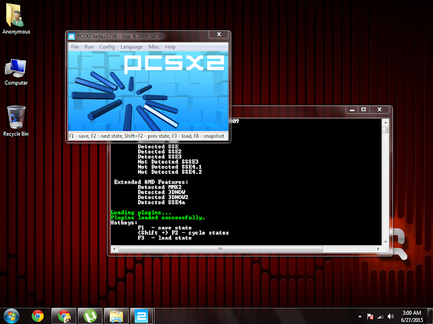The image size is (433, 324).
Task: Click console vertical scrollbar up arrow
Action: click(386, 122)
